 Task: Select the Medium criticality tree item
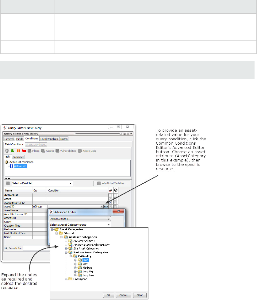point(87,268)
